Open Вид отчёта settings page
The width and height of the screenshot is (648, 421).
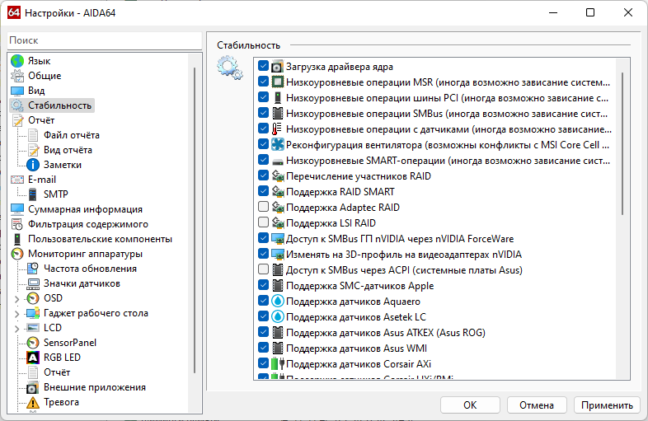tap(68, 150)
